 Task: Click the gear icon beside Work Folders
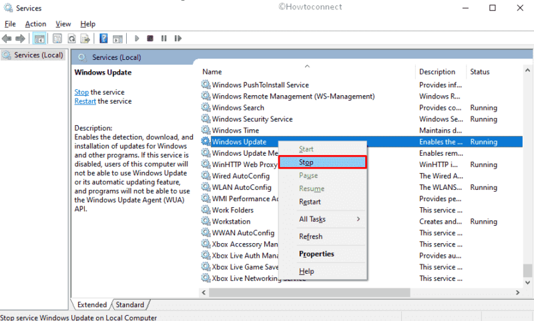coord(206,210)
